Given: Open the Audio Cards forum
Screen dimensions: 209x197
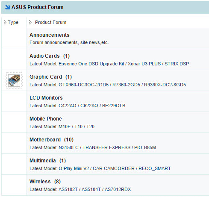Looking at the screenshot, I should [44, 56].
